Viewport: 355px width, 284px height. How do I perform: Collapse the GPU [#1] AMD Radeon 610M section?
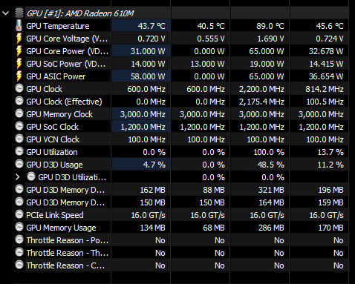5,13
